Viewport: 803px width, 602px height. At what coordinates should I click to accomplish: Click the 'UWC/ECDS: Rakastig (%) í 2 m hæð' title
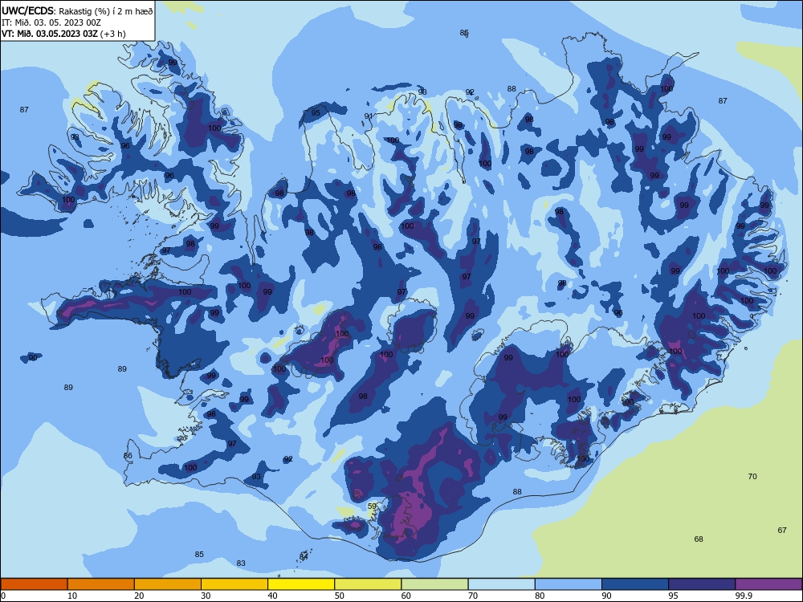77,10
